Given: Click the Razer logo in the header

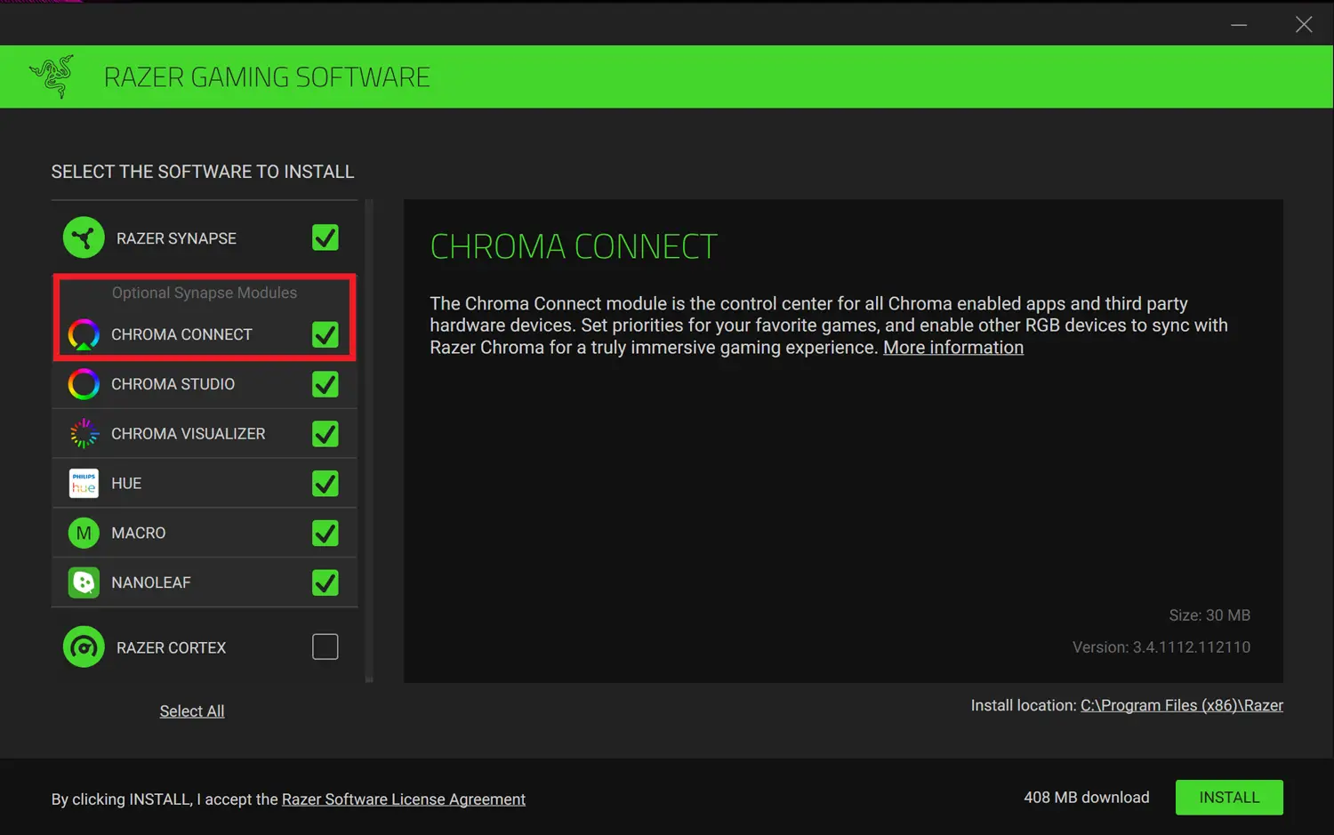Looking at the screenshot, I should [x=52, y=76].
